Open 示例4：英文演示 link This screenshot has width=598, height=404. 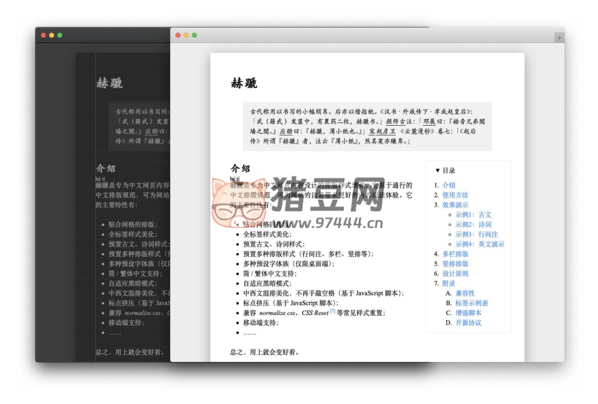pyautogui.click(x=480, y=244)
